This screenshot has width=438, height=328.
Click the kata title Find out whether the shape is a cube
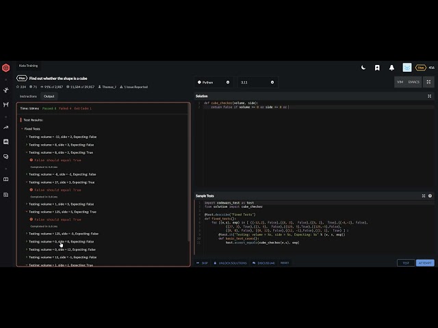(58, 79)
